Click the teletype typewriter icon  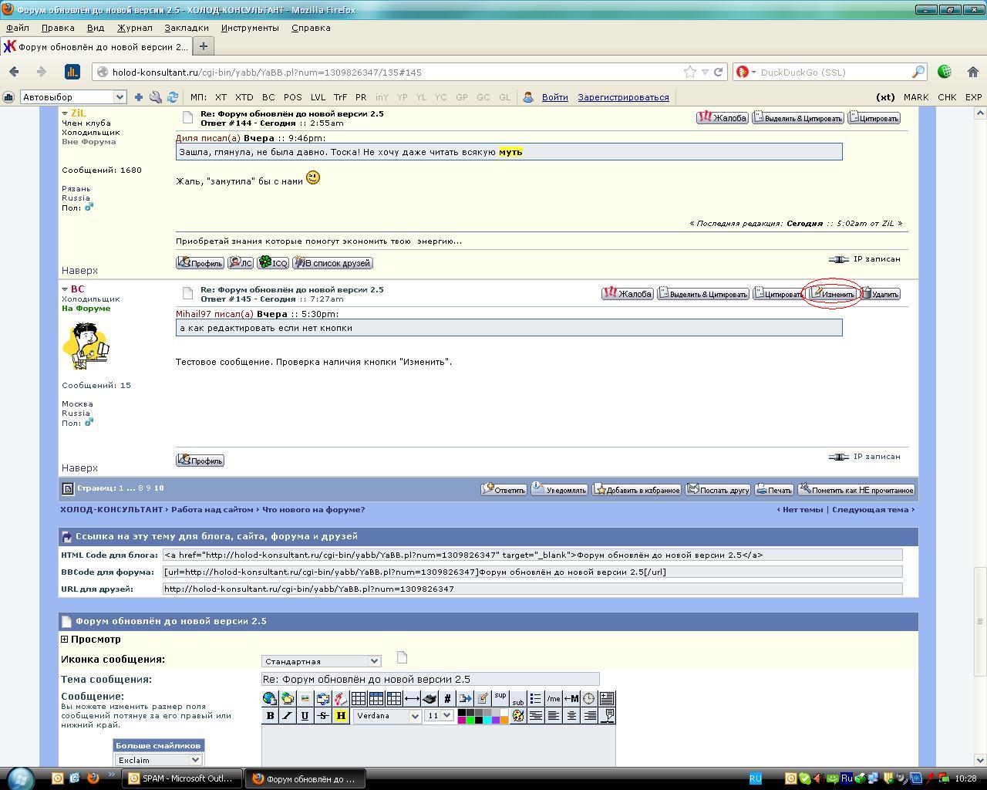[430, 698]
